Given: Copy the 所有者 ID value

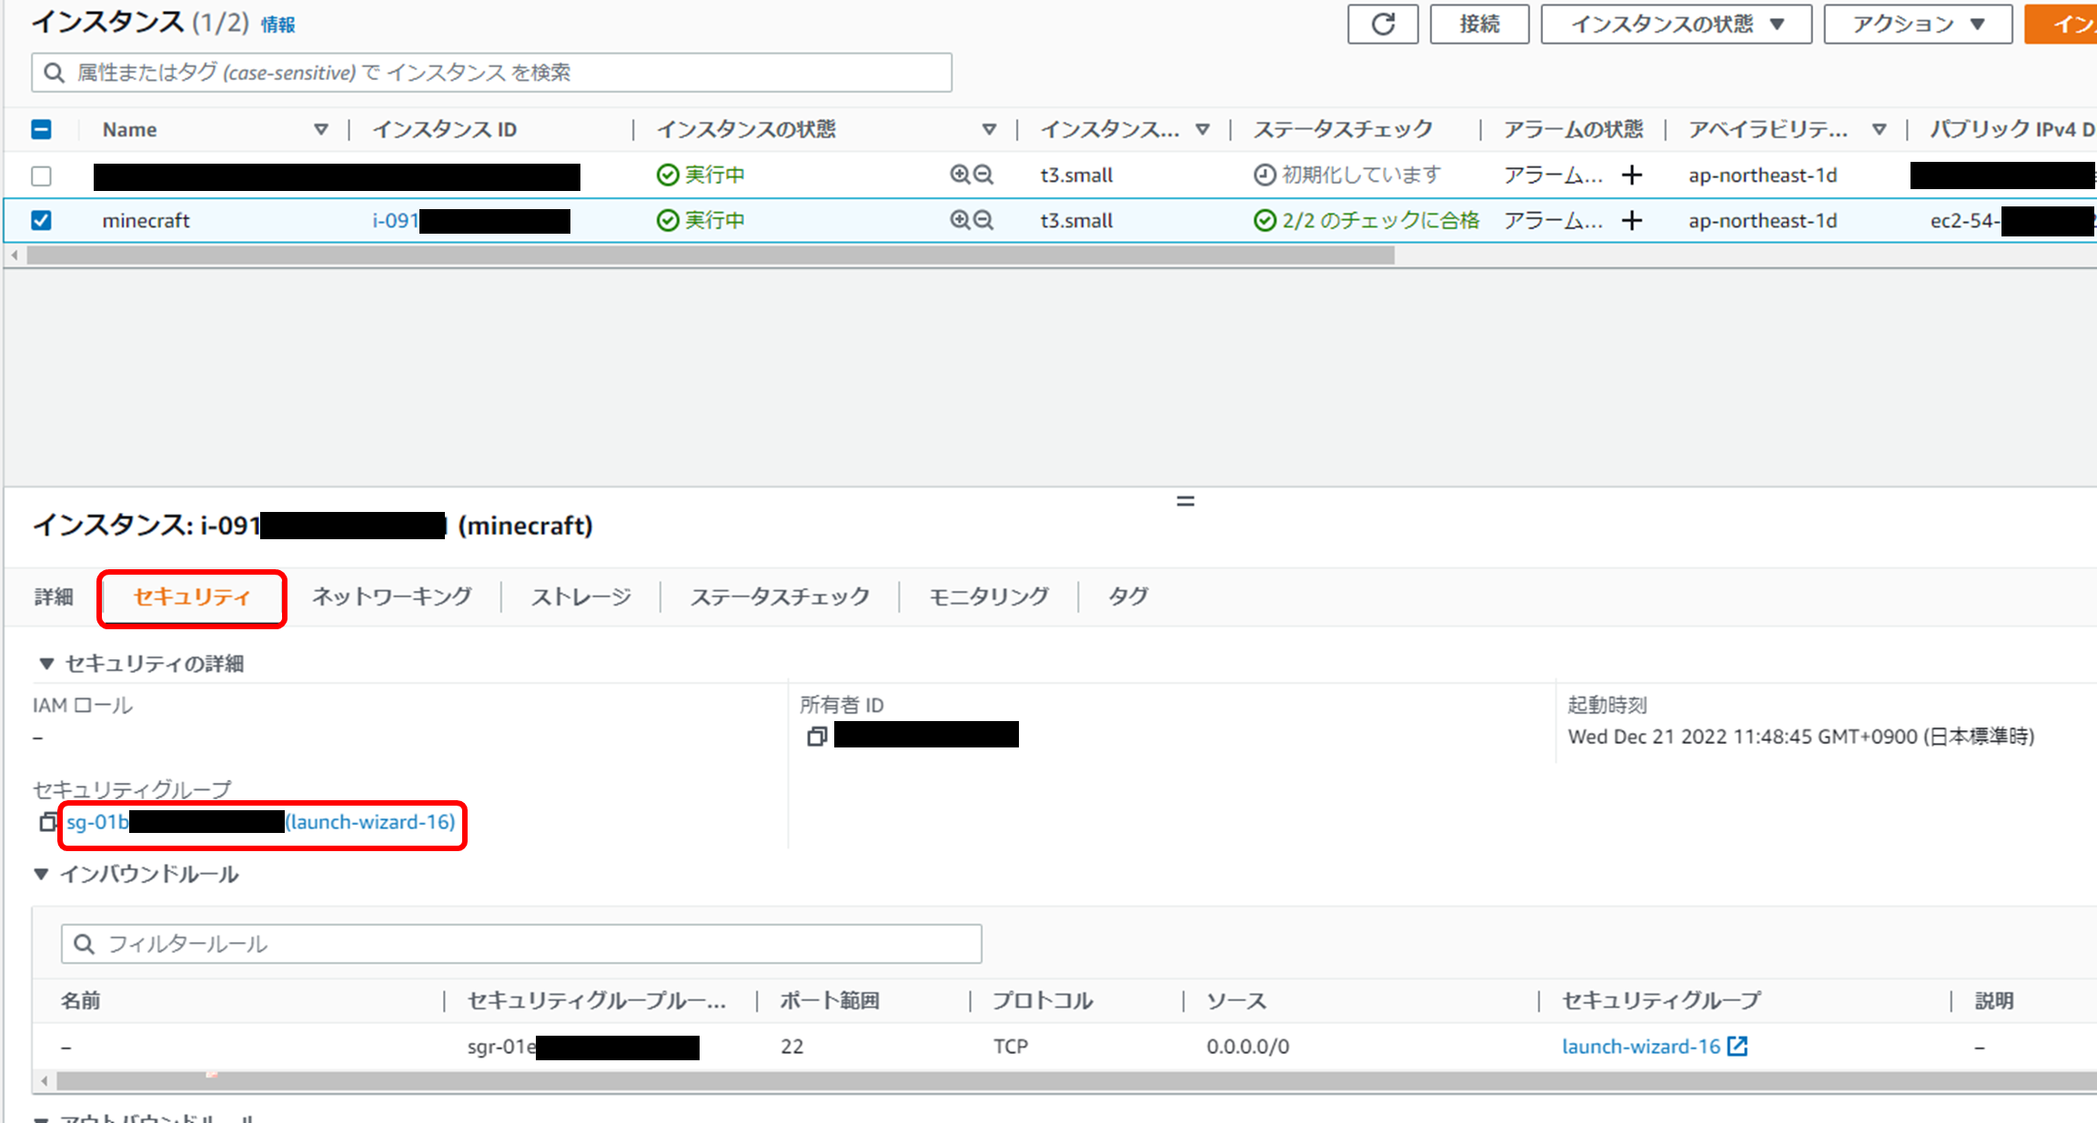Looking at the screenshot, I should pyautogui.click(x=817, y=736).
